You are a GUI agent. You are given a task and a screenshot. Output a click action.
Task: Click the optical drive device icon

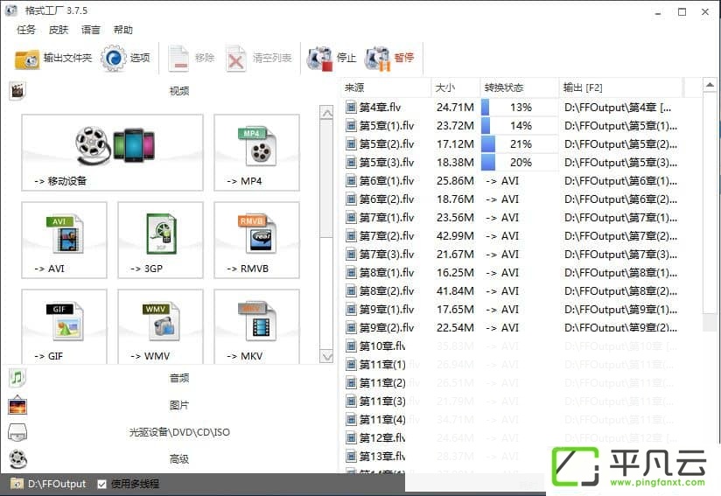(17, 432)
